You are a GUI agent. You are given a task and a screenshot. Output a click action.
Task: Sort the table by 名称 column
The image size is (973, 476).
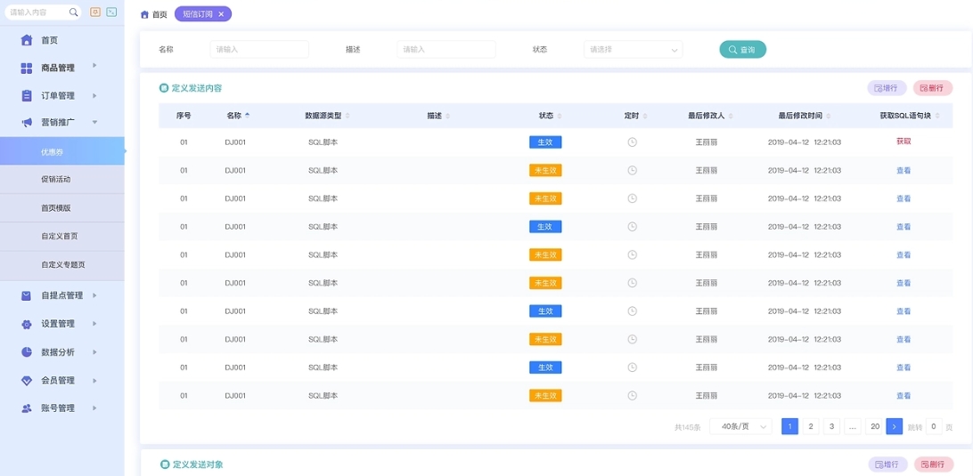[248, 116]
